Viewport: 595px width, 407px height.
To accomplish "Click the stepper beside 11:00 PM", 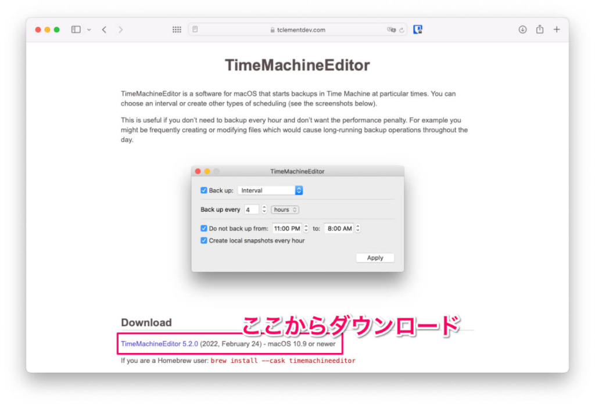I will point(306,228).
